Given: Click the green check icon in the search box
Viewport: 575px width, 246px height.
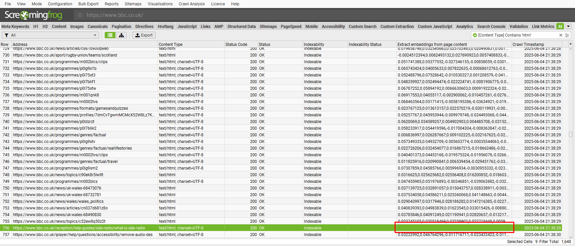Looking at the screenshot, I should 475,35.
